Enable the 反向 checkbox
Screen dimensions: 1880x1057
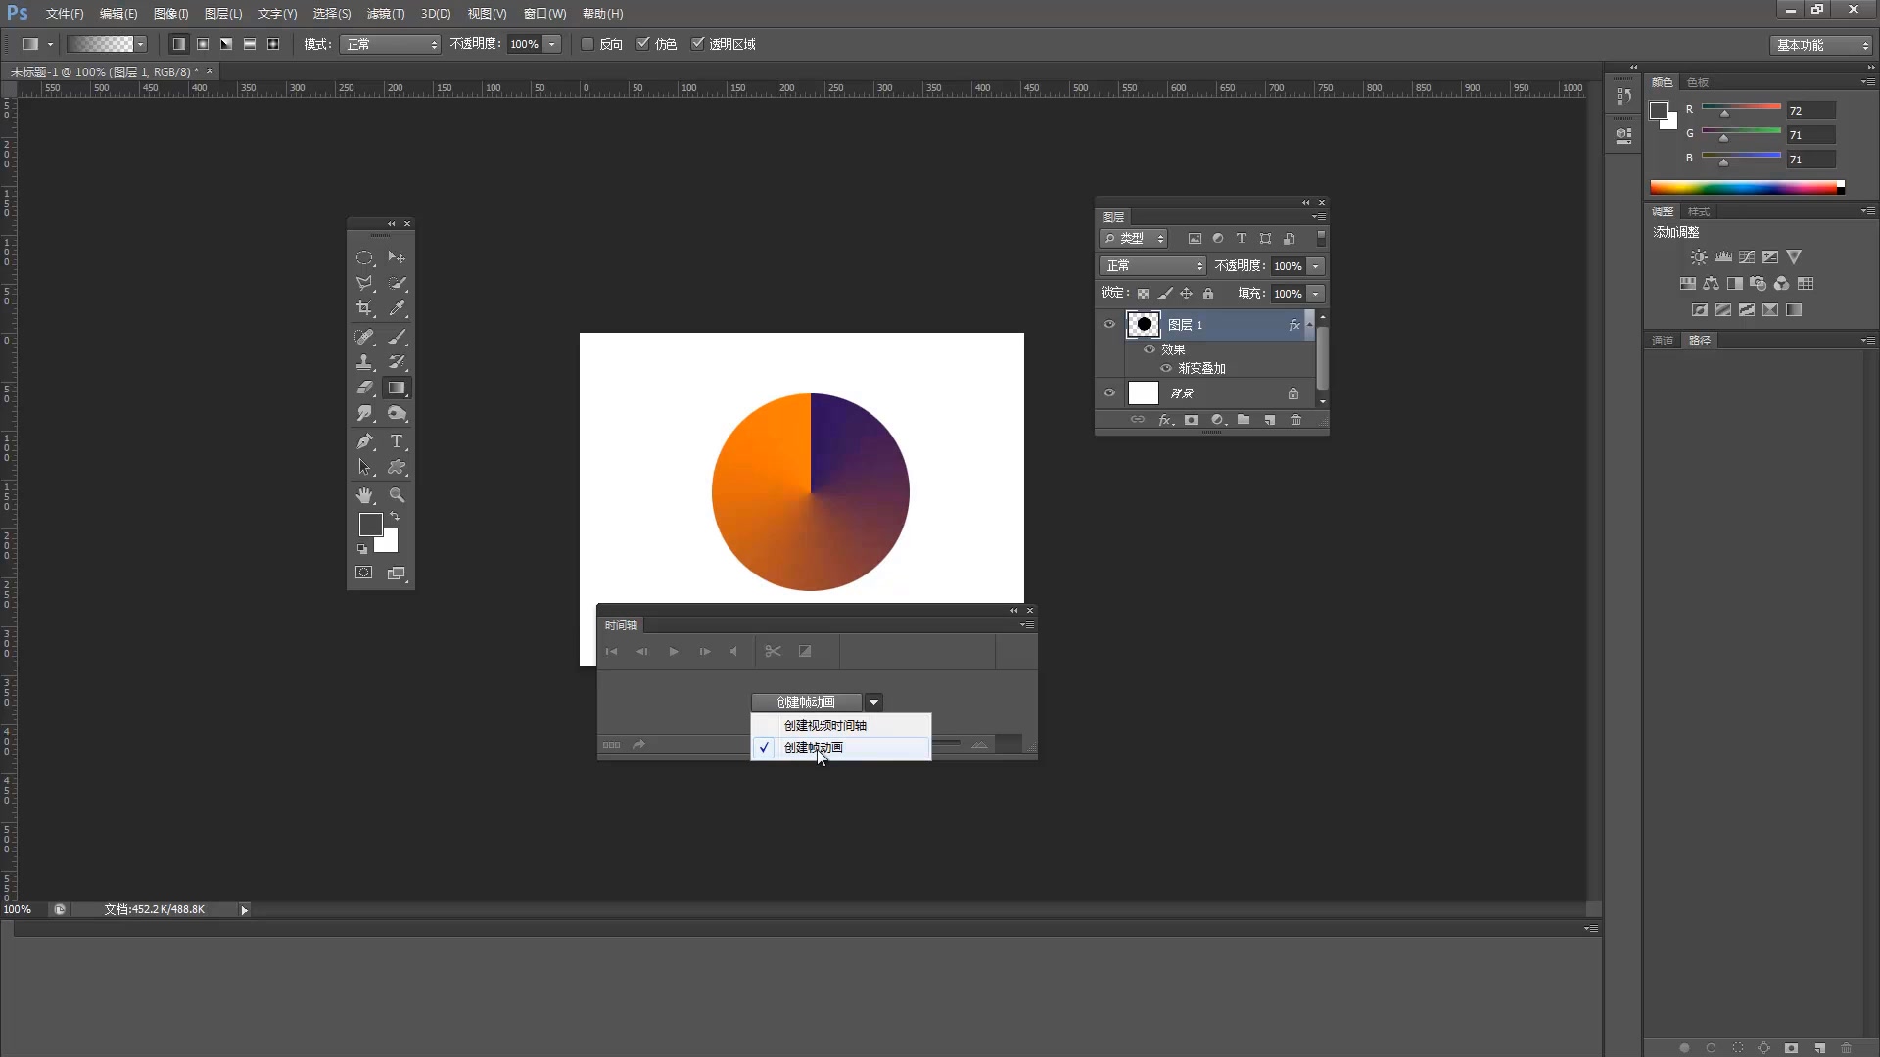[587, 44]
